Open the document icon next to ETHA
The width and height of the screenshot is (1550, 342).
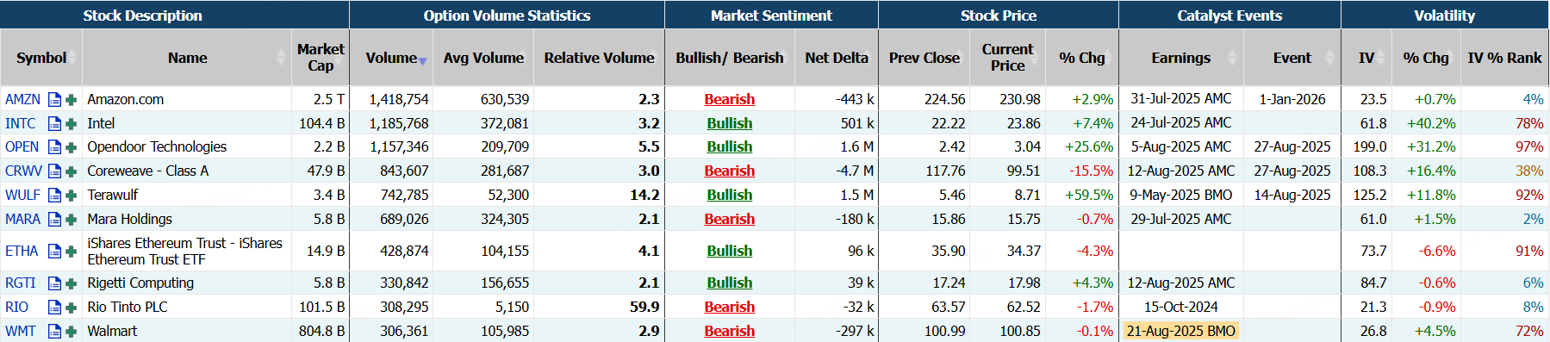54,252
